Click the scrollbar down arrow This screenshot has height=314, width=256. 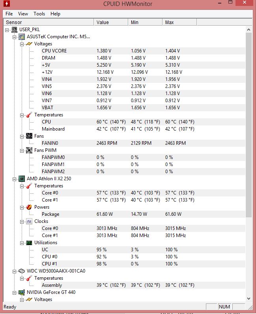click(249, 299)
